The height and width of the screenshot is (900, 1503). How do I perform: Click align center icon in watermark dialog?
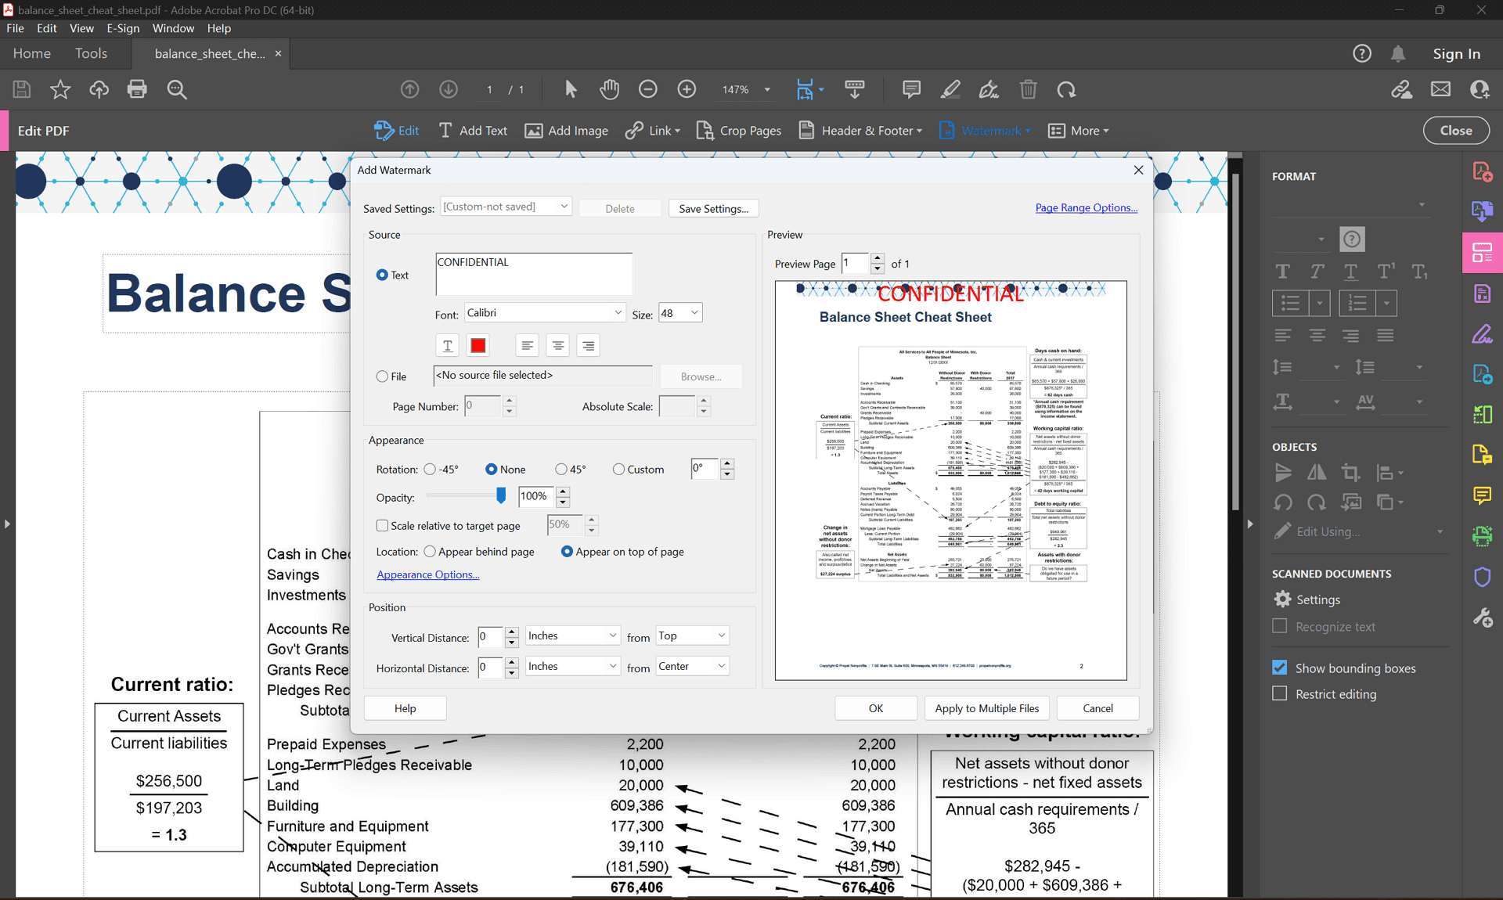pos(557,345)
